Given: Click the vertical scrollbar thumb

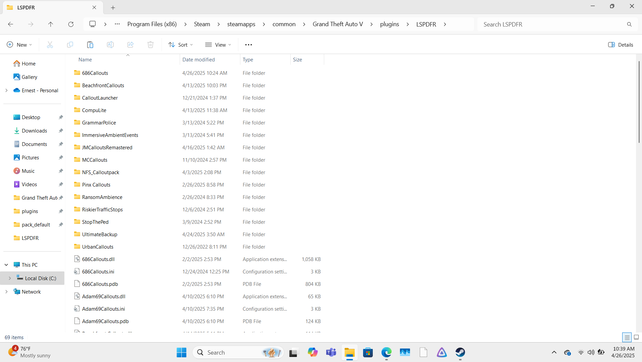Looking at the screenshot, I should [639, 102].
